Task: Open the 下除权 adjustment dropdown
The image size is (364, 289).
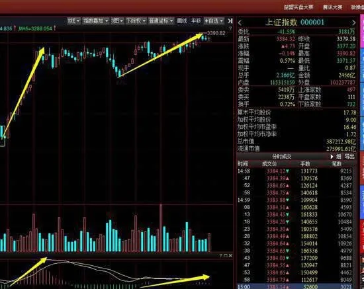Action: [x=136, y=21]
